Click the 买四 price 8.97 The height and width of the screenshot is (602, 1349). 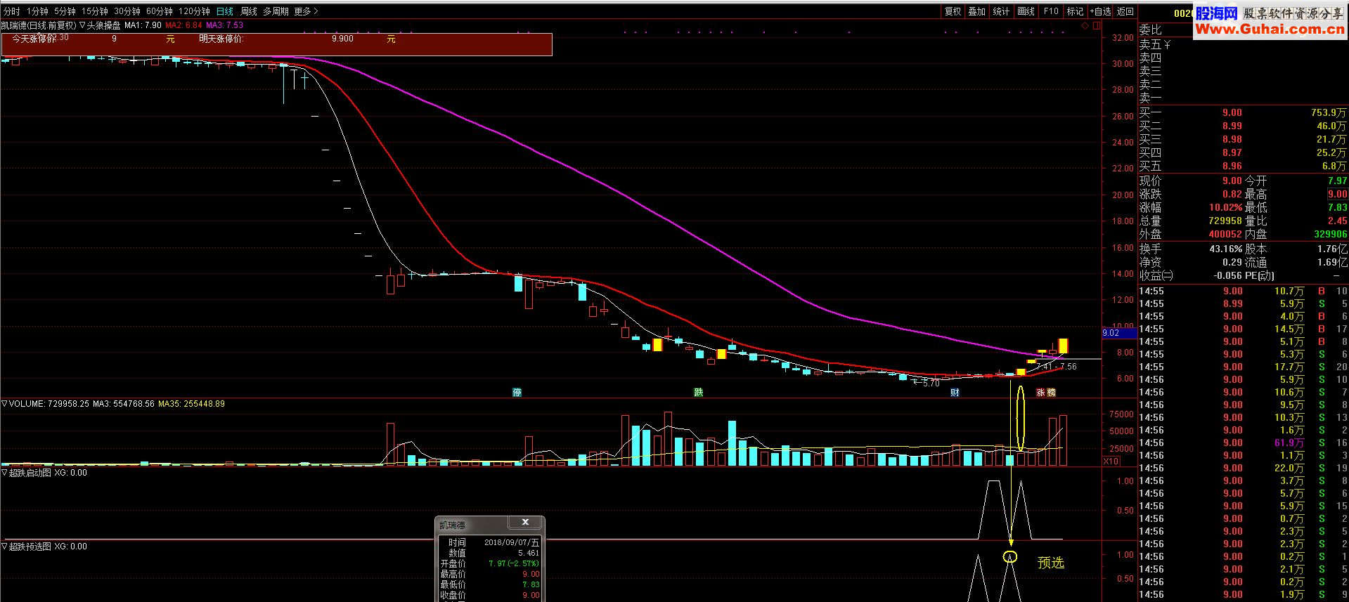(x=1232, y=152)
